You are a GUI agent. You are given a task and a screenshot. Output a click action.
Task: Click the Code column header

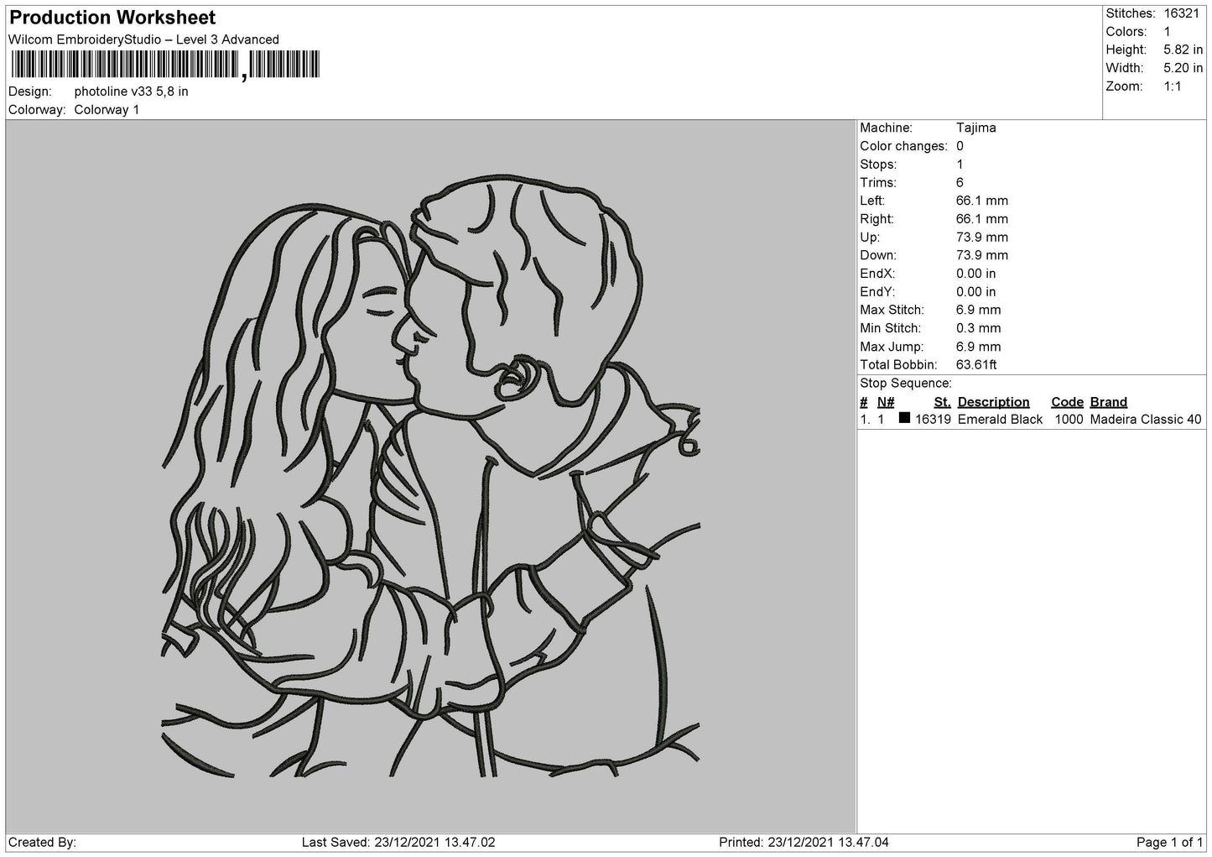coord(1067,402)
